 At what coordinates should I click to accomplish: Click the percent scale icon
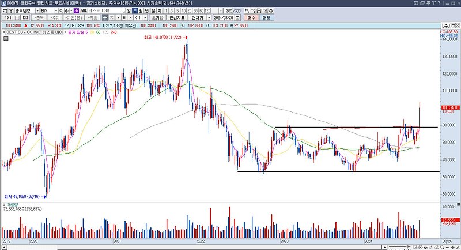pyautogui.click(x=112, y=18)
